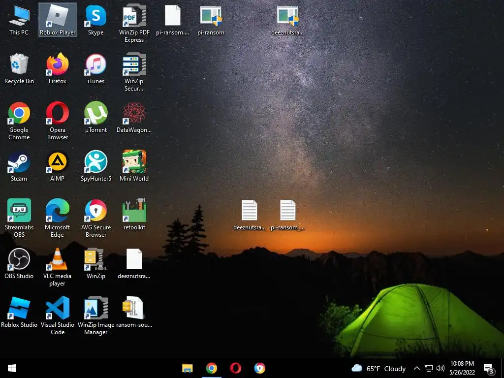This screenshot has width=504, height=378.
Task: Select the ransom-sou... zipped archive file
Action: coord(134,313)
